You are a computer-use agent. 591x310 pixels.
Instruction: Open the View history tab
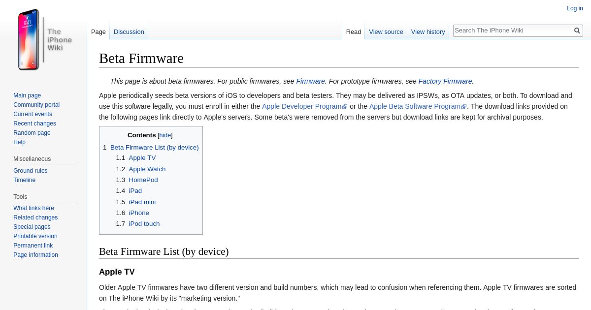428,31
